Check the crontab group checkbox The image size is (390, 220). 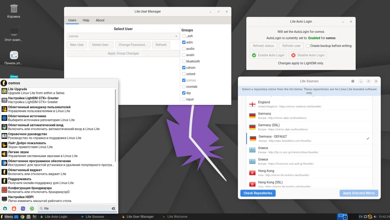pyautogui.click(x=184, y=87)
